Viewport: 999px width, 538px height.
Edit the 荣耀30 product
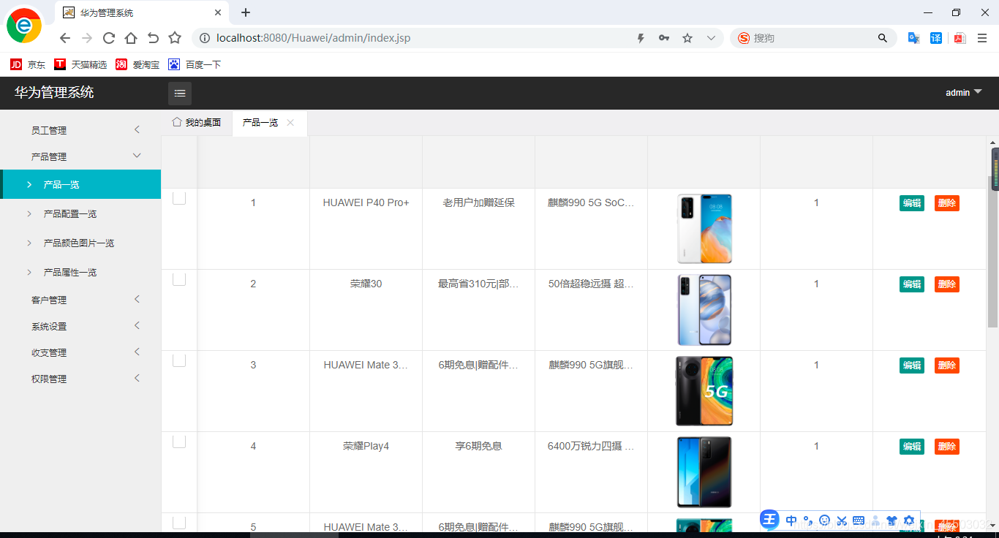pyautogui.click(x=912, y=284)
